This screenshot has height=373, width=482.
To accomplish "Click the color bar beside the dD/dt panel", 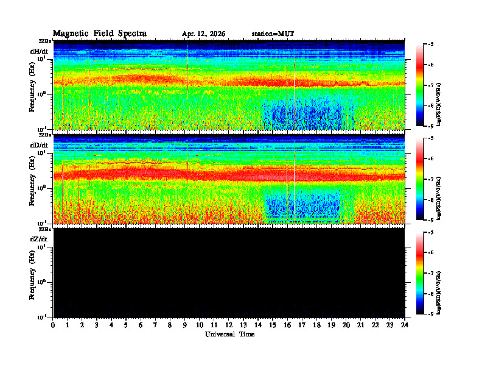I will (x=419, y=179).
